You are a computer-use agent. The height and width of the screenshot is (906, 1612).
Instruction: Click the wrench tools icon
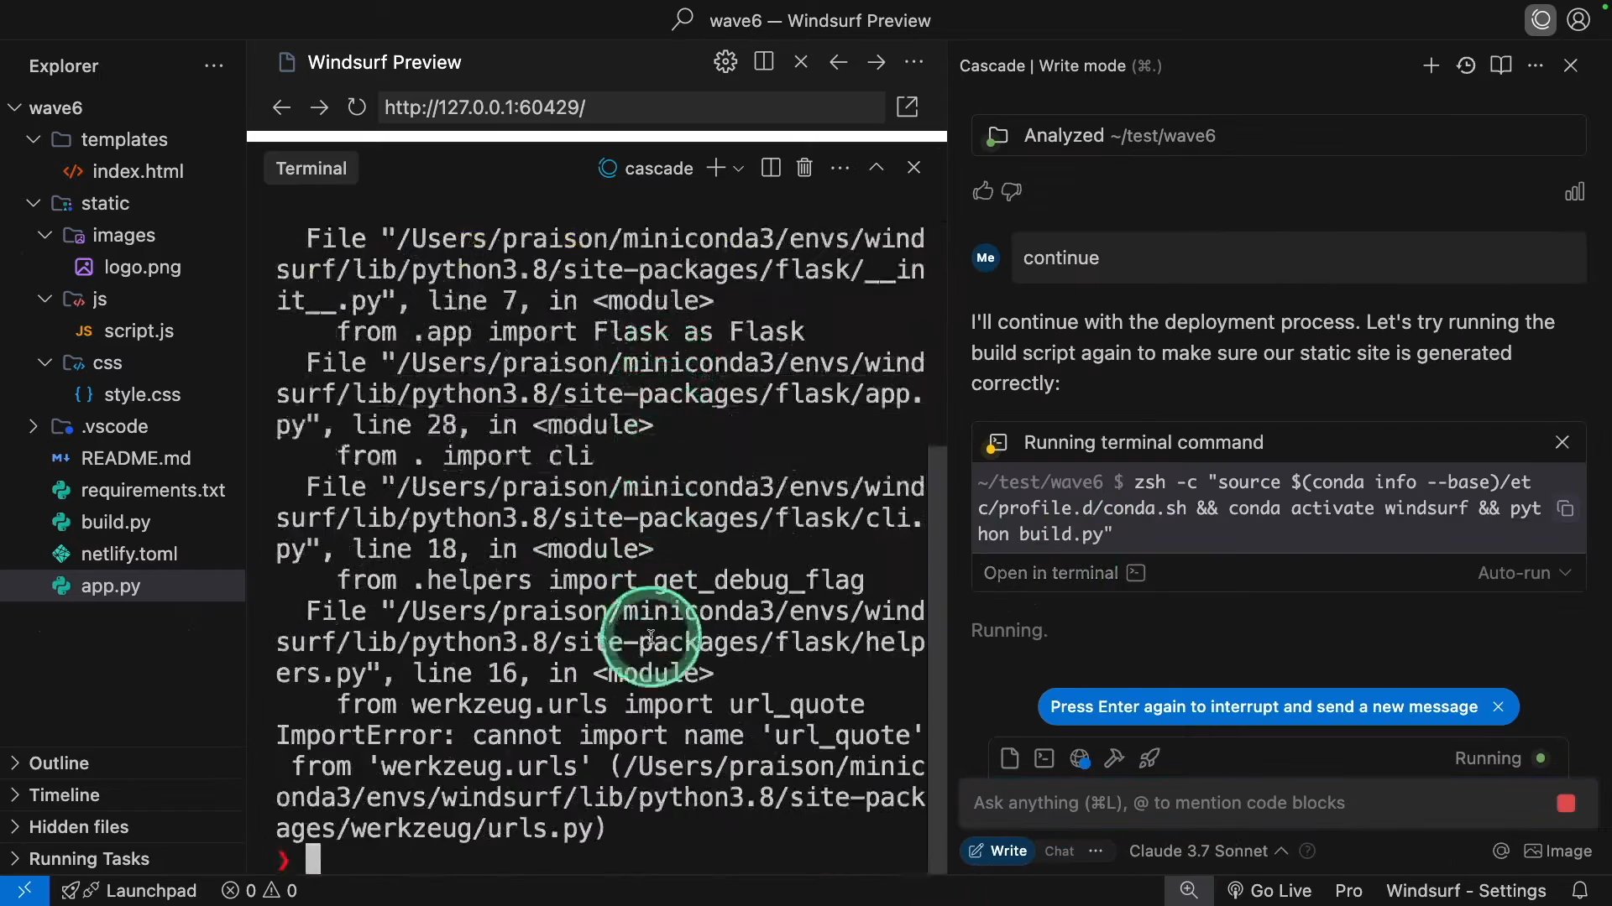(x=1114, y=758)
